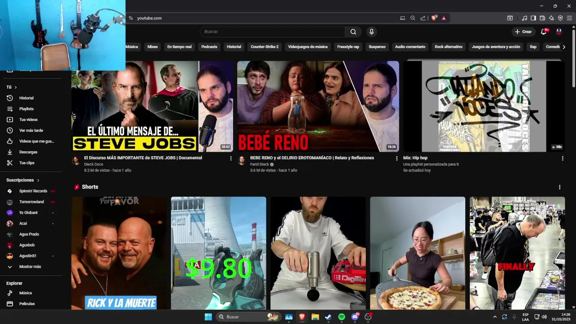This screenshot has height=324, width=576.
Task: Toggle the Brave sidebar panel icon
Action: click(x=533, y=18)
